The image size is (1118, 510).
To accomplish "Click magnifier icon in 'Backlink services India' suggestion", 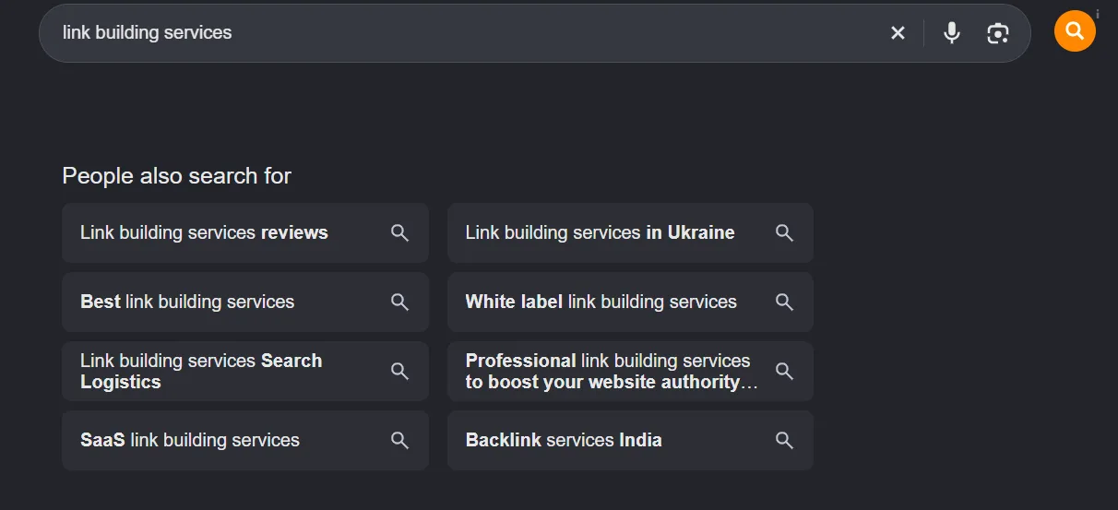I will (784, 440).
